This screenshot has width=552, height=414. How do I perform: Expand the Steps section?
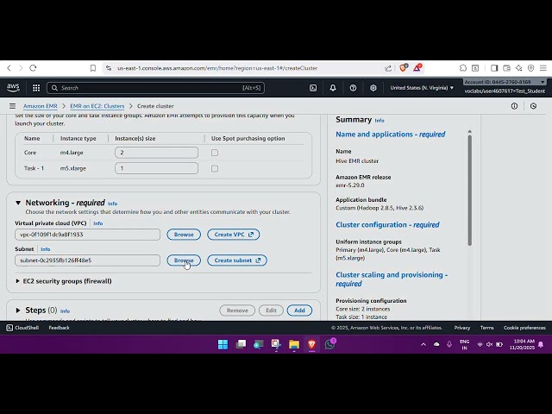[18, 310]
